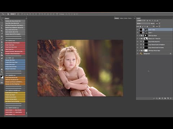This screenshot has height=129, width=173.
Task: Expand the Fresh Peach layer group
Action: pos(140,35)
